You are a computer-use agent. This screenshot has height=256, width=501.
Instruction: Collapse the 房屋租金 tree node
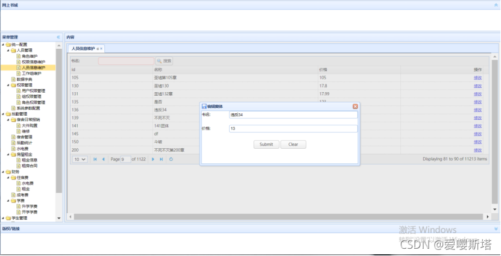(x=8, y=154)
